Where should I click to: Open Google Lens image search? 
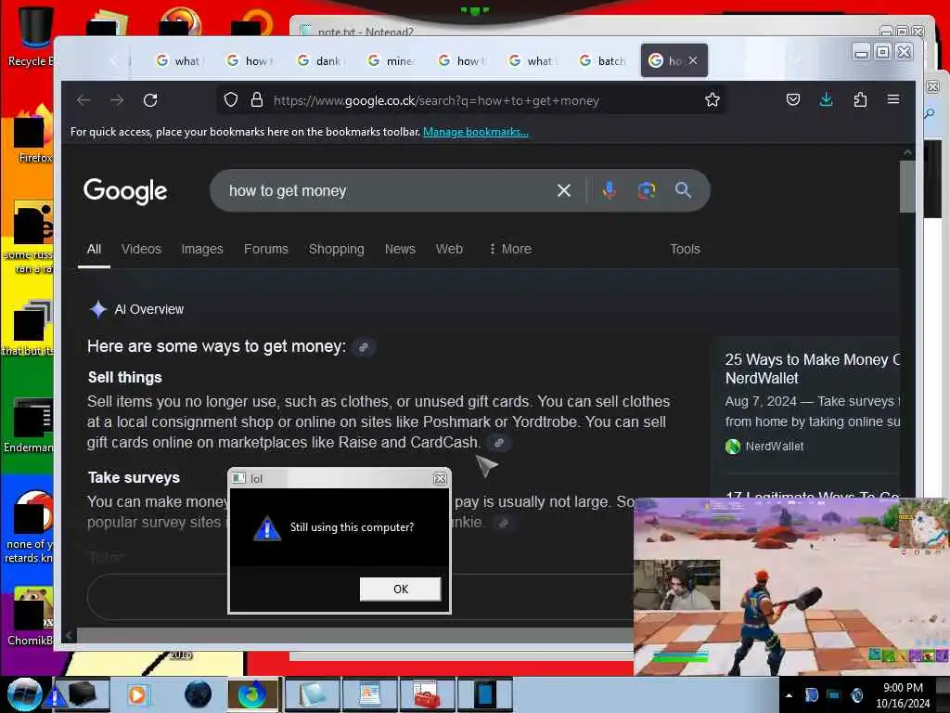coord(647,190)
